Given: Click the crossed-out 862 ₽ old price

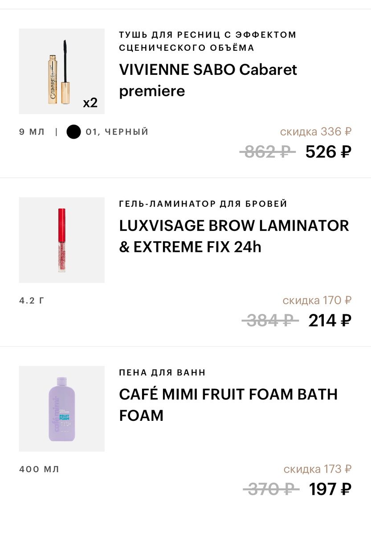Looking at the screenshot, I should (x=267, y=152).
